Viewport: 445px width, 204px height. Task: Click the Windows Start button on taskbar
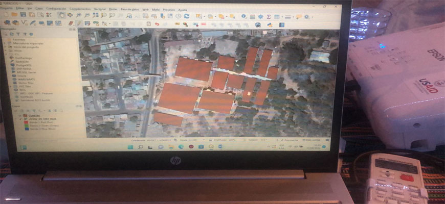click(x=130, y=147)
